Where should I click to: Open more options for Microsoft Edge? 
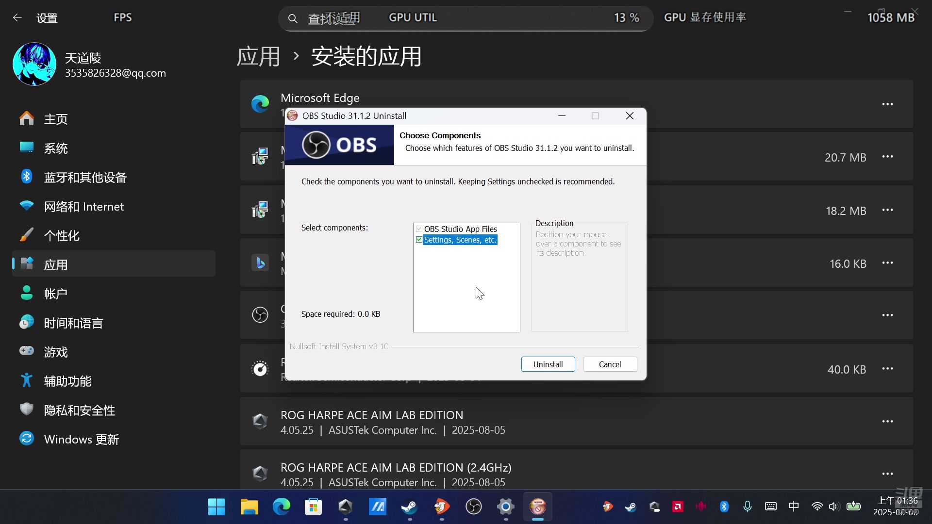click(887, 104)
